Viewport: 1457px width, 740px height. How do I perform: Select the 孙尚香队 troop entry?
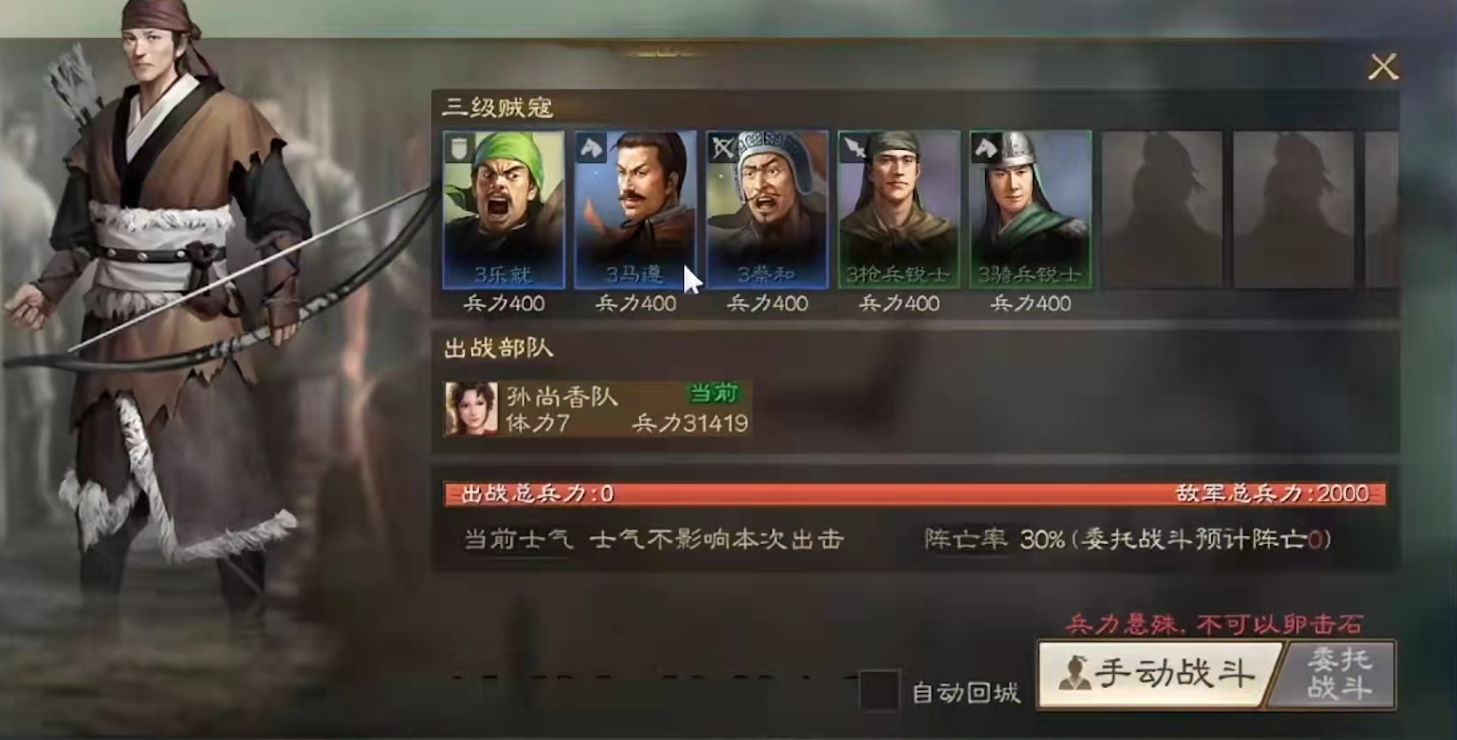[x=597, y=408]
